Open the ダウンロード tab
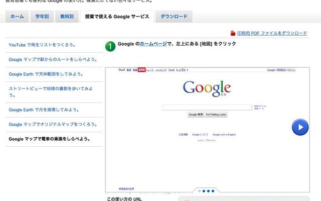 pos(174,17)
